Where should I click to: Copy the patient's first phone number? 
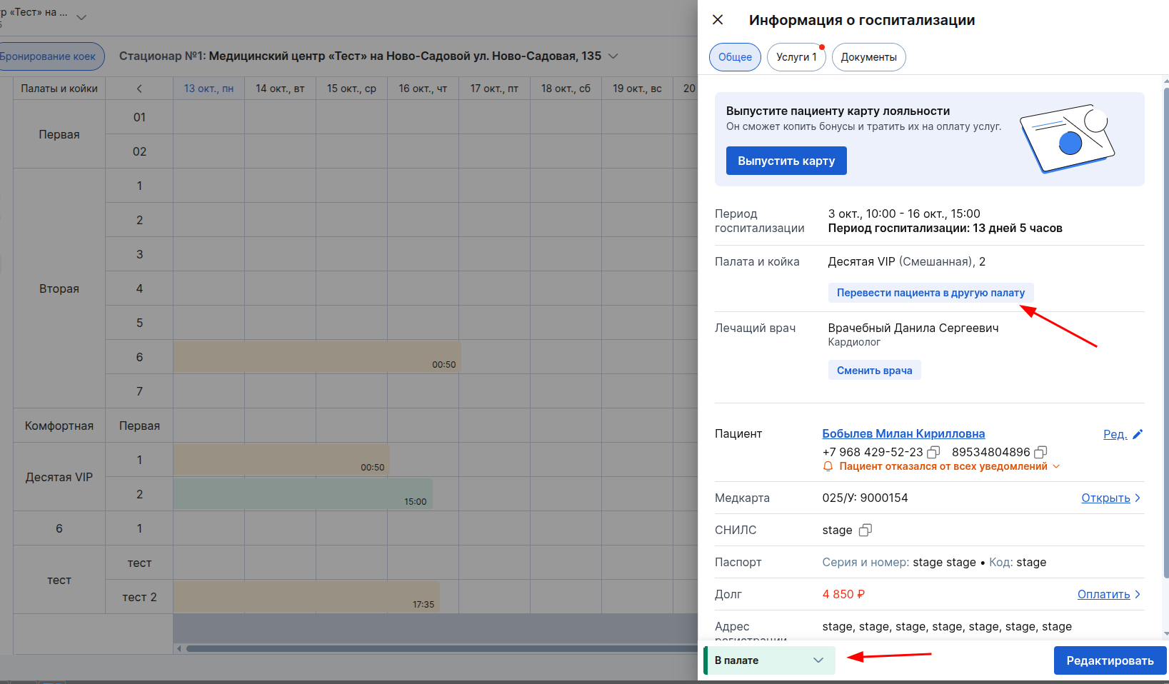point(933,452)
